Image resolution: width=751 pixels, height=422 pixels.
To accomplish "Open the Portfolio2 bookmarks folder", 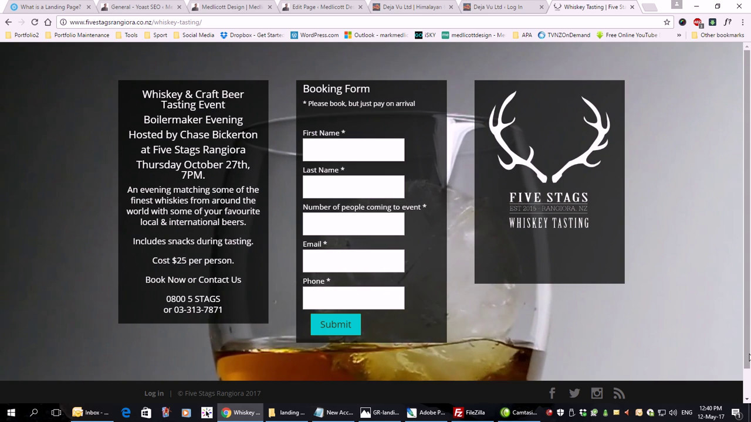I will (21, 35).
